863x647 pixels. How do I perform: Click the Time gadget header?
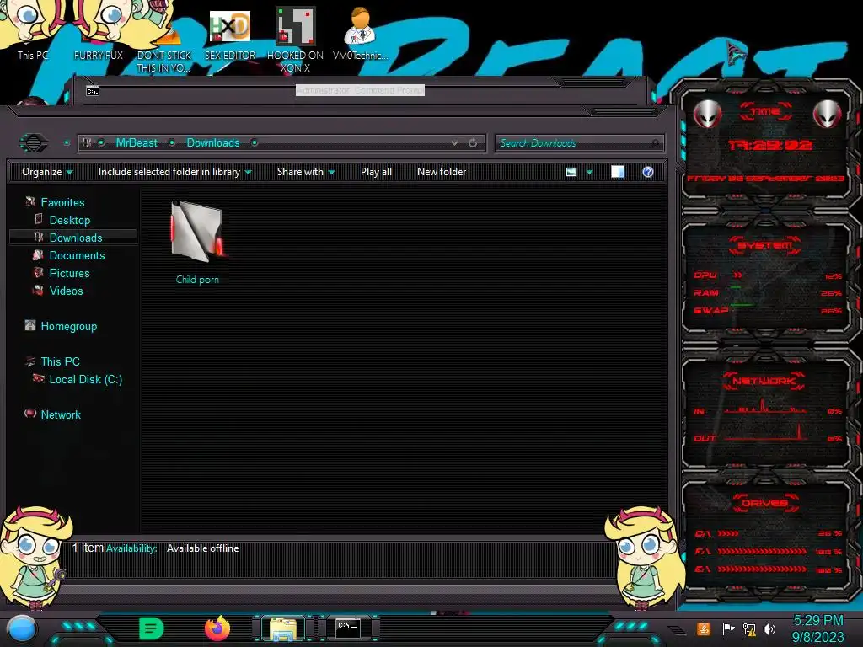[x=765, y=111]
